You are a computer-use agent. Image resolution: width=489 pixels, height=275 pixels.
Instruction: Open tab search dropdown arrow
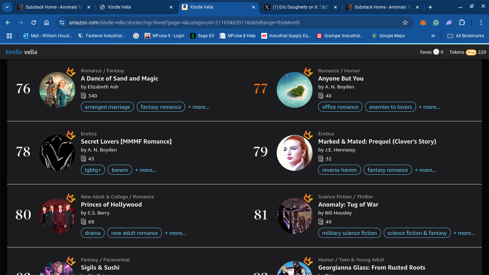tap(7, 7)
